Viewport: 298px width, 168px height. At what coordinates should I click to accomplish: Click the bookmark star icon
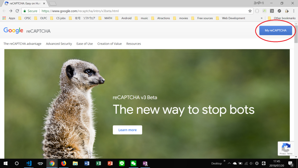pos(250,11)
